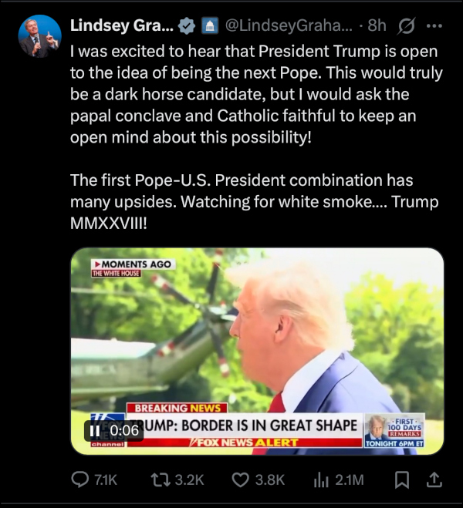View analytics via the bar chart icon
The image size is (463, 508).
[x=321, y=479]
